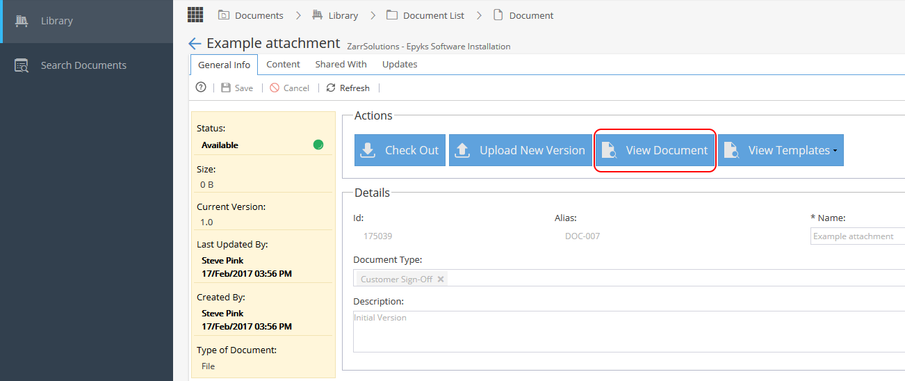
Task: Click into the Description text area
Action: point(629,332)
